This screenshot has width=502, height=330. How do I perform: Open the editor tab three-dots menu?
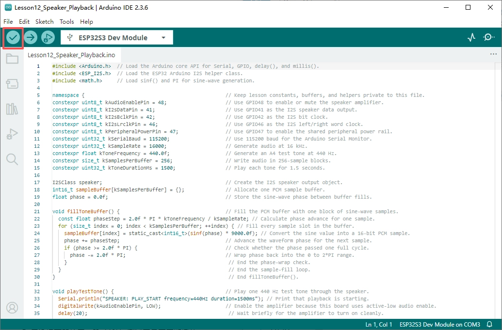[x=493, y=54]
